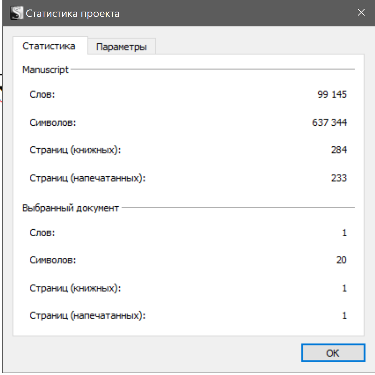This screenshot has height=375, width=375.
Task: Click the Выбранный документ section header
Action: point(70,208)
